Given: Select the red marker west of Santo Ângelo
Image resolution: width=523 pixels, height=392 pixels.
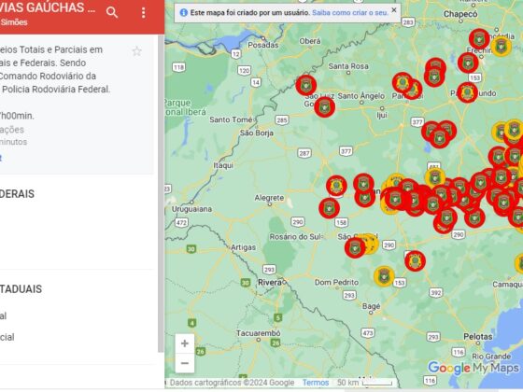Looking at the screenshot, I should (306, 85).
